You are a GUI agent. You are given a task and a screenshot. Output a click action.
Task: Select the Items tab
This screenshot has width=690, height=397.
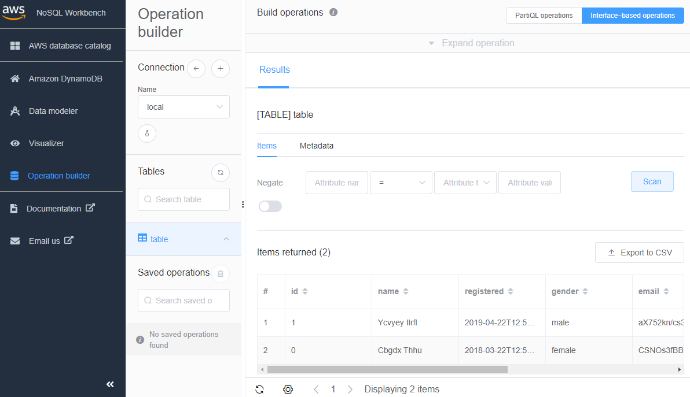pyautogui.click(x=267, y=146)
